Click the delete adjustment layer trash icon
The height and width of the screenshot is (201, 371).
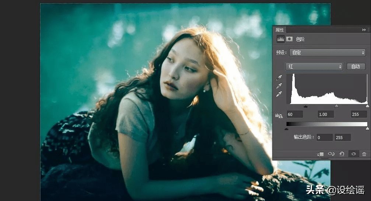tap(364, 154)
